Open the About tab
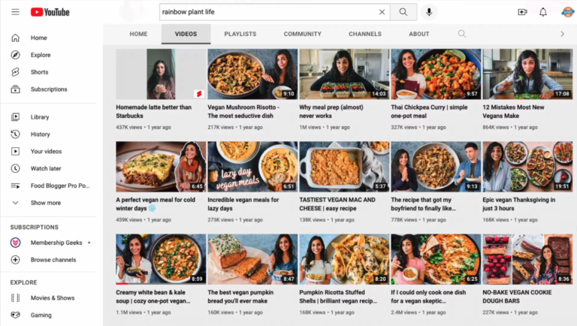 click(x=418, y=34)
